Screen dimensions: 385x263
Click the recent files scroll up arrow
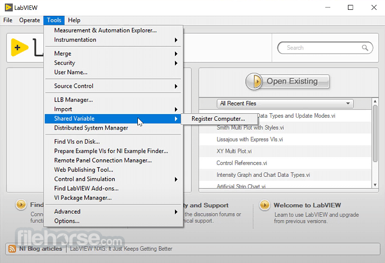(x=375, y=101)
